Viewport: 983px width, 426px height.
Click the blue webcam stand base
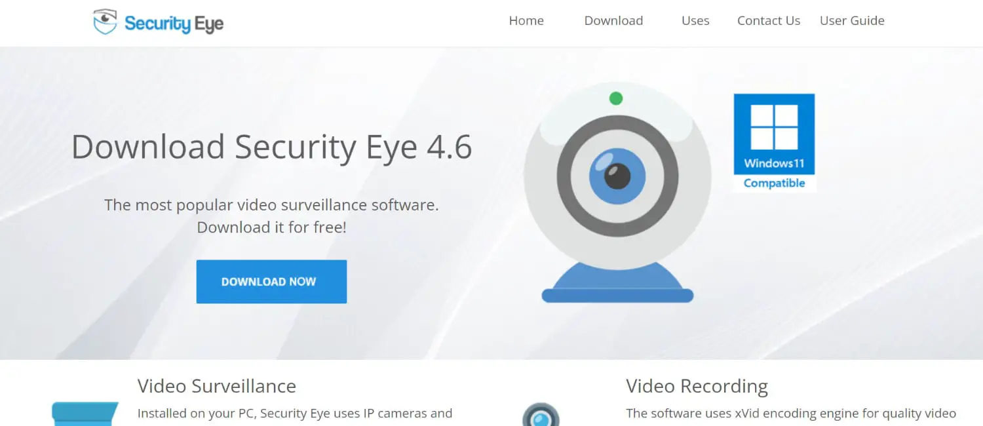(617, 282)
